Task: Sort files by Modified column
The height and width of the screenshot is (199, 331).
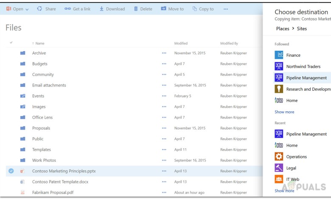Action: (181, 43)
